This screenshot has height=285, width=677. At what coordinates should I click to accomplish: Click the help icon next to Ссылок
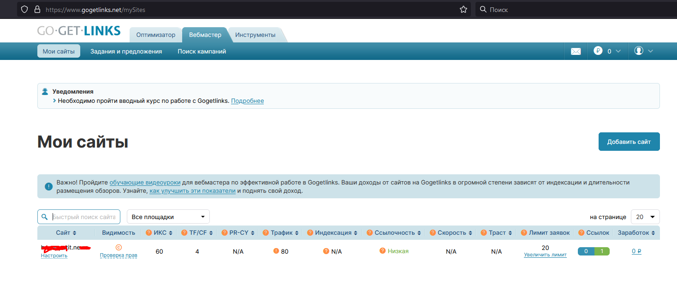pyautogui.click(x=581, y=233)
